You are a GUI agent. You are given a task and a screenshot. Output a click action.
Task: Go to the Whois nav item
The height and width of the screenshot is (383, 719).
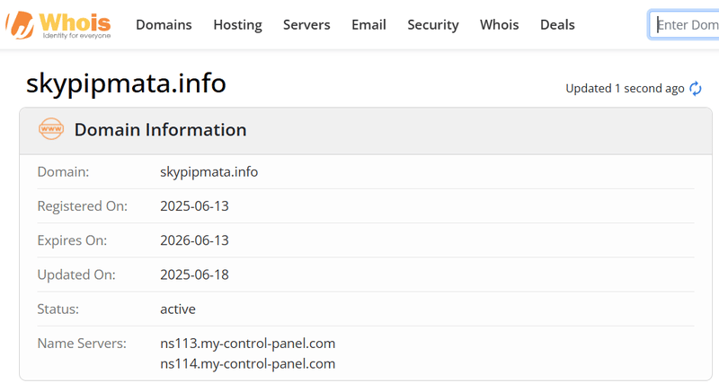tap(500, 25)
